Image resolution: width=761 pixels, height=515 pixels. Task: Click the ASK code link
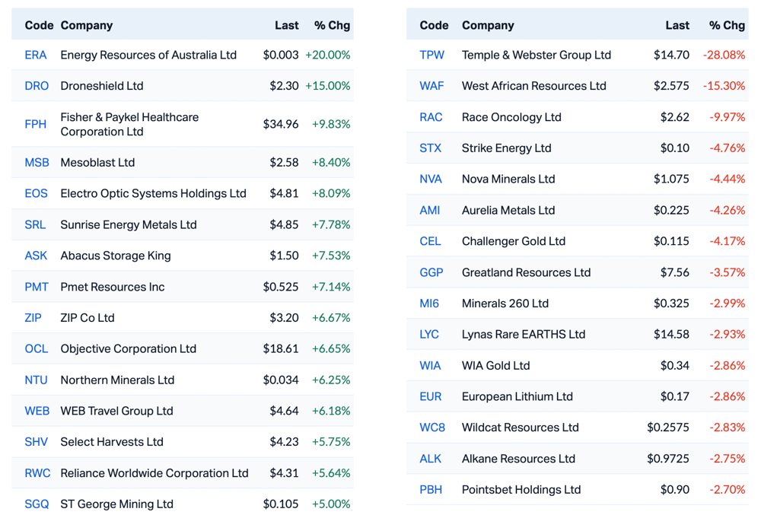[x=36, y=256]
